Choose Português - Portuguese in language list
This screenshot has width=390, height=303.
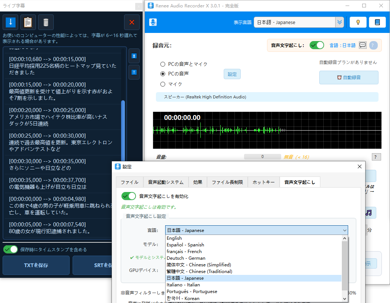(x=253, y=292)
